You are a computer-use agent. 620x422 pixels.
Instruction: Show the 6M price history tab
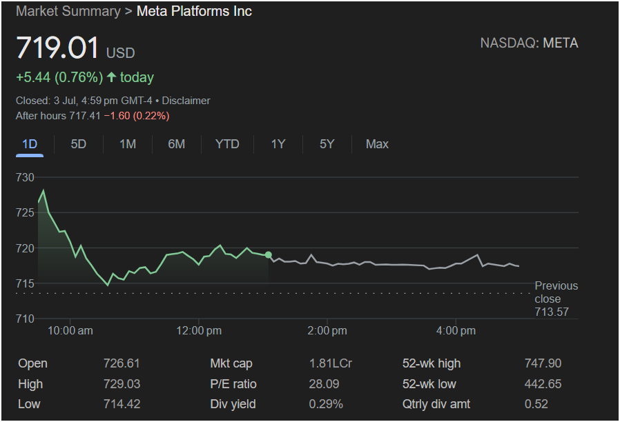click(x=176, y=144)
